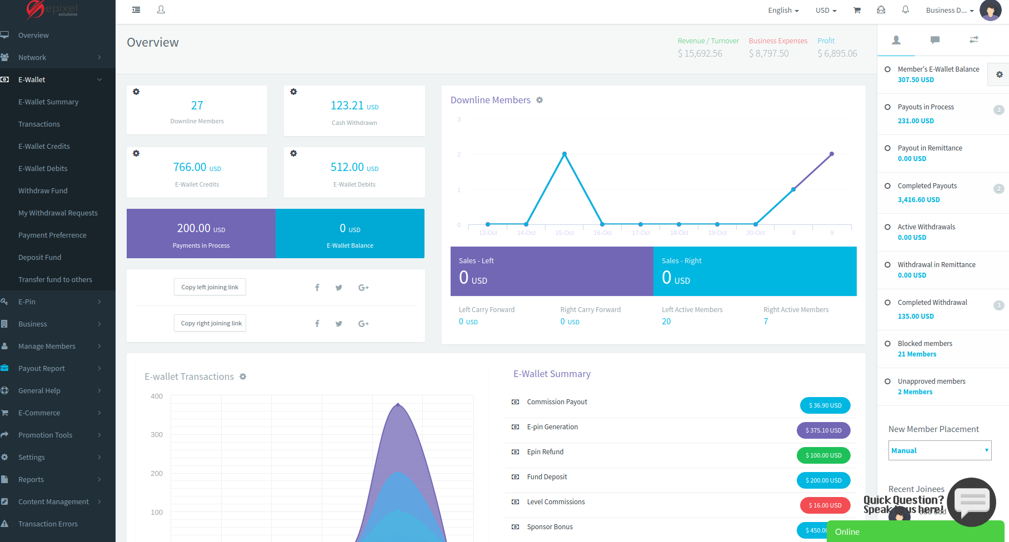
Task: Expand the Manage Members sidebar menu
Action: click(58, 346)
